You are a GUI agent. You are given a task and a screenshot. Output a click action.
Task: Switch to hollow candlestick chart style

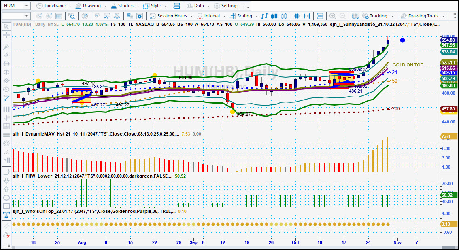[284, 16]
